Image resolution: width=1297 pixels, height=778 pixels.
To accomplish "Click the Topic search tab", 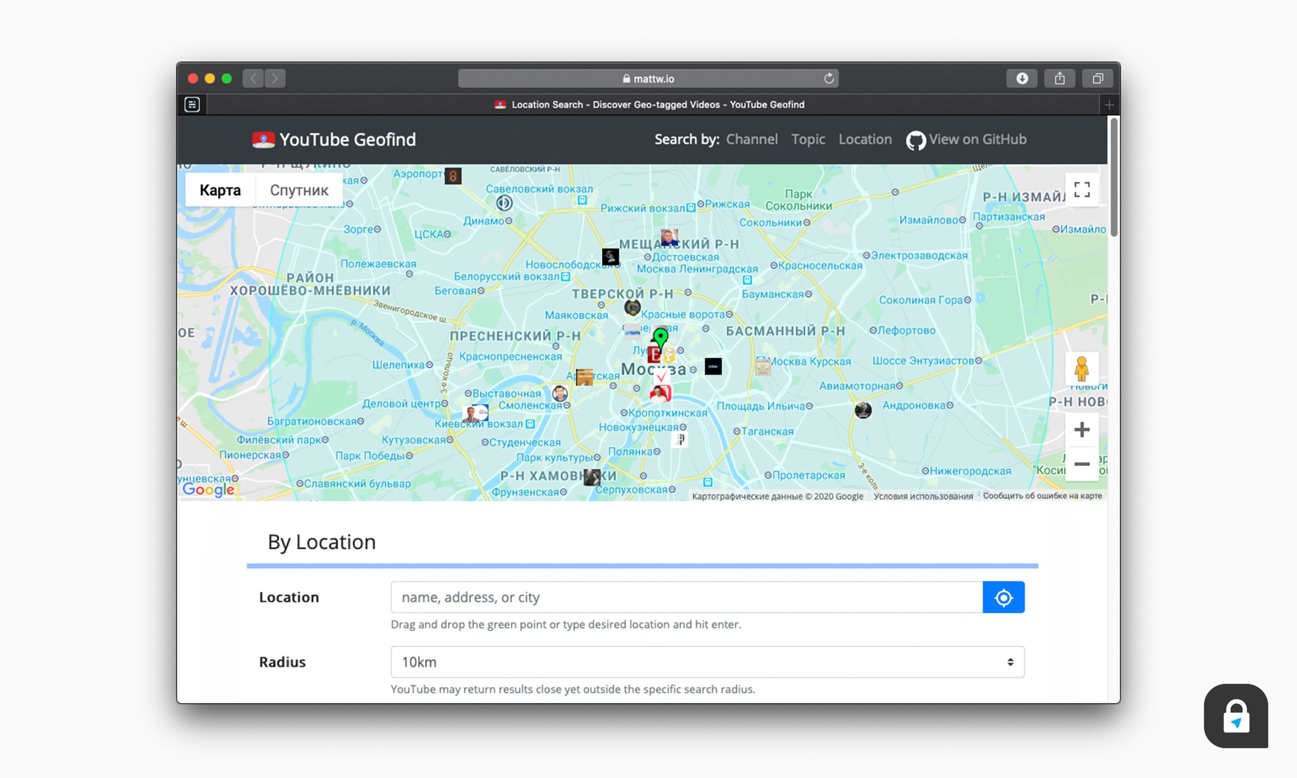I will (x=808, y=139).
